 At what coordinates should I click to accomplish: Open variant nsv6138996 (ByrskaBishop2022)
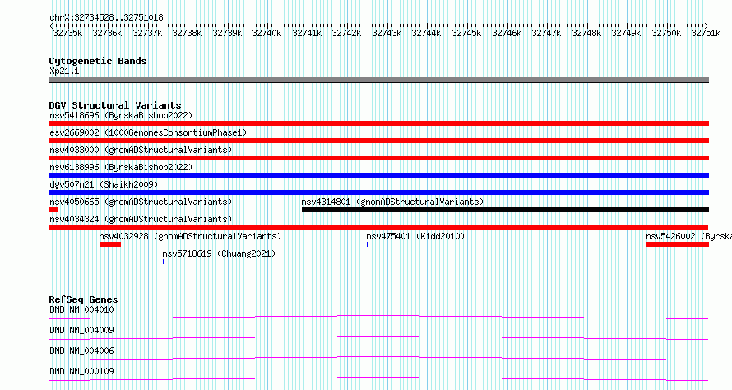click(121, 167)
